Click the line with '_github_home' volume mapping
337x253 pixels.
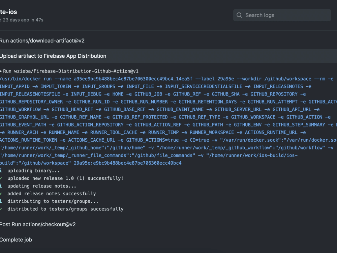(x=167, y=148)
